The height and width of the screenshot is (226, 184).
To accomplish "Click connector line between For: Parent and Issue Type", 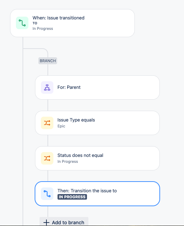I will [x=48, y=105].
